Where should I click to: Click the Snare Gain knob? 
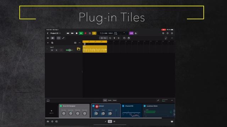[71, 114]
